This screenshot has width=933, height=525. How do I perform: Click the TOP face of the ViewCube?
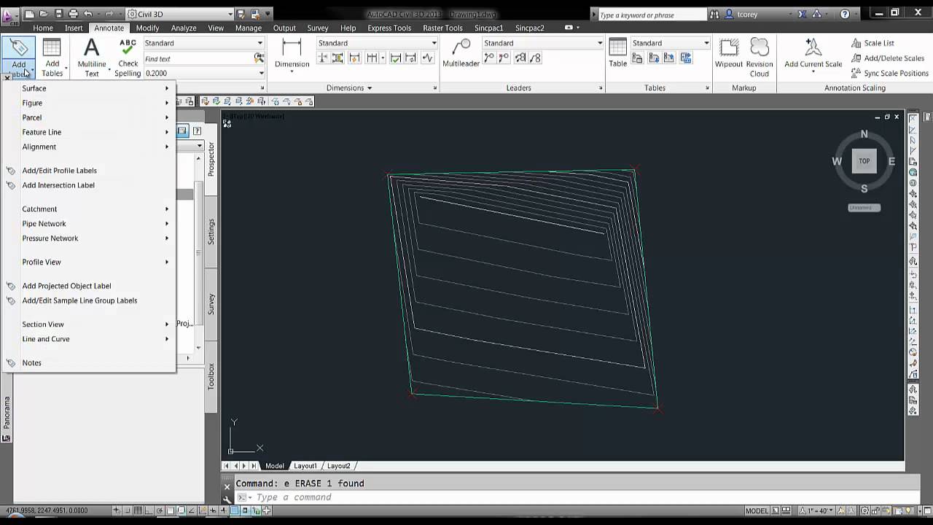pos(864,161)
